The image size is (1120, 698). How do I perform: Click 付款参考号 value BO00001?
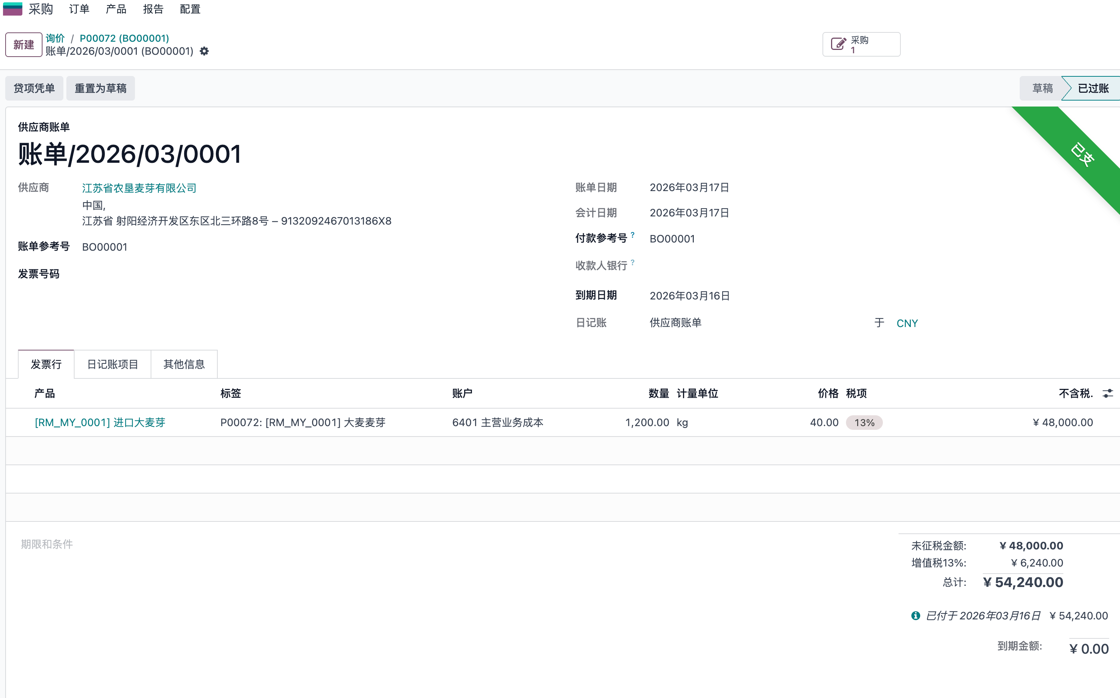672,239
